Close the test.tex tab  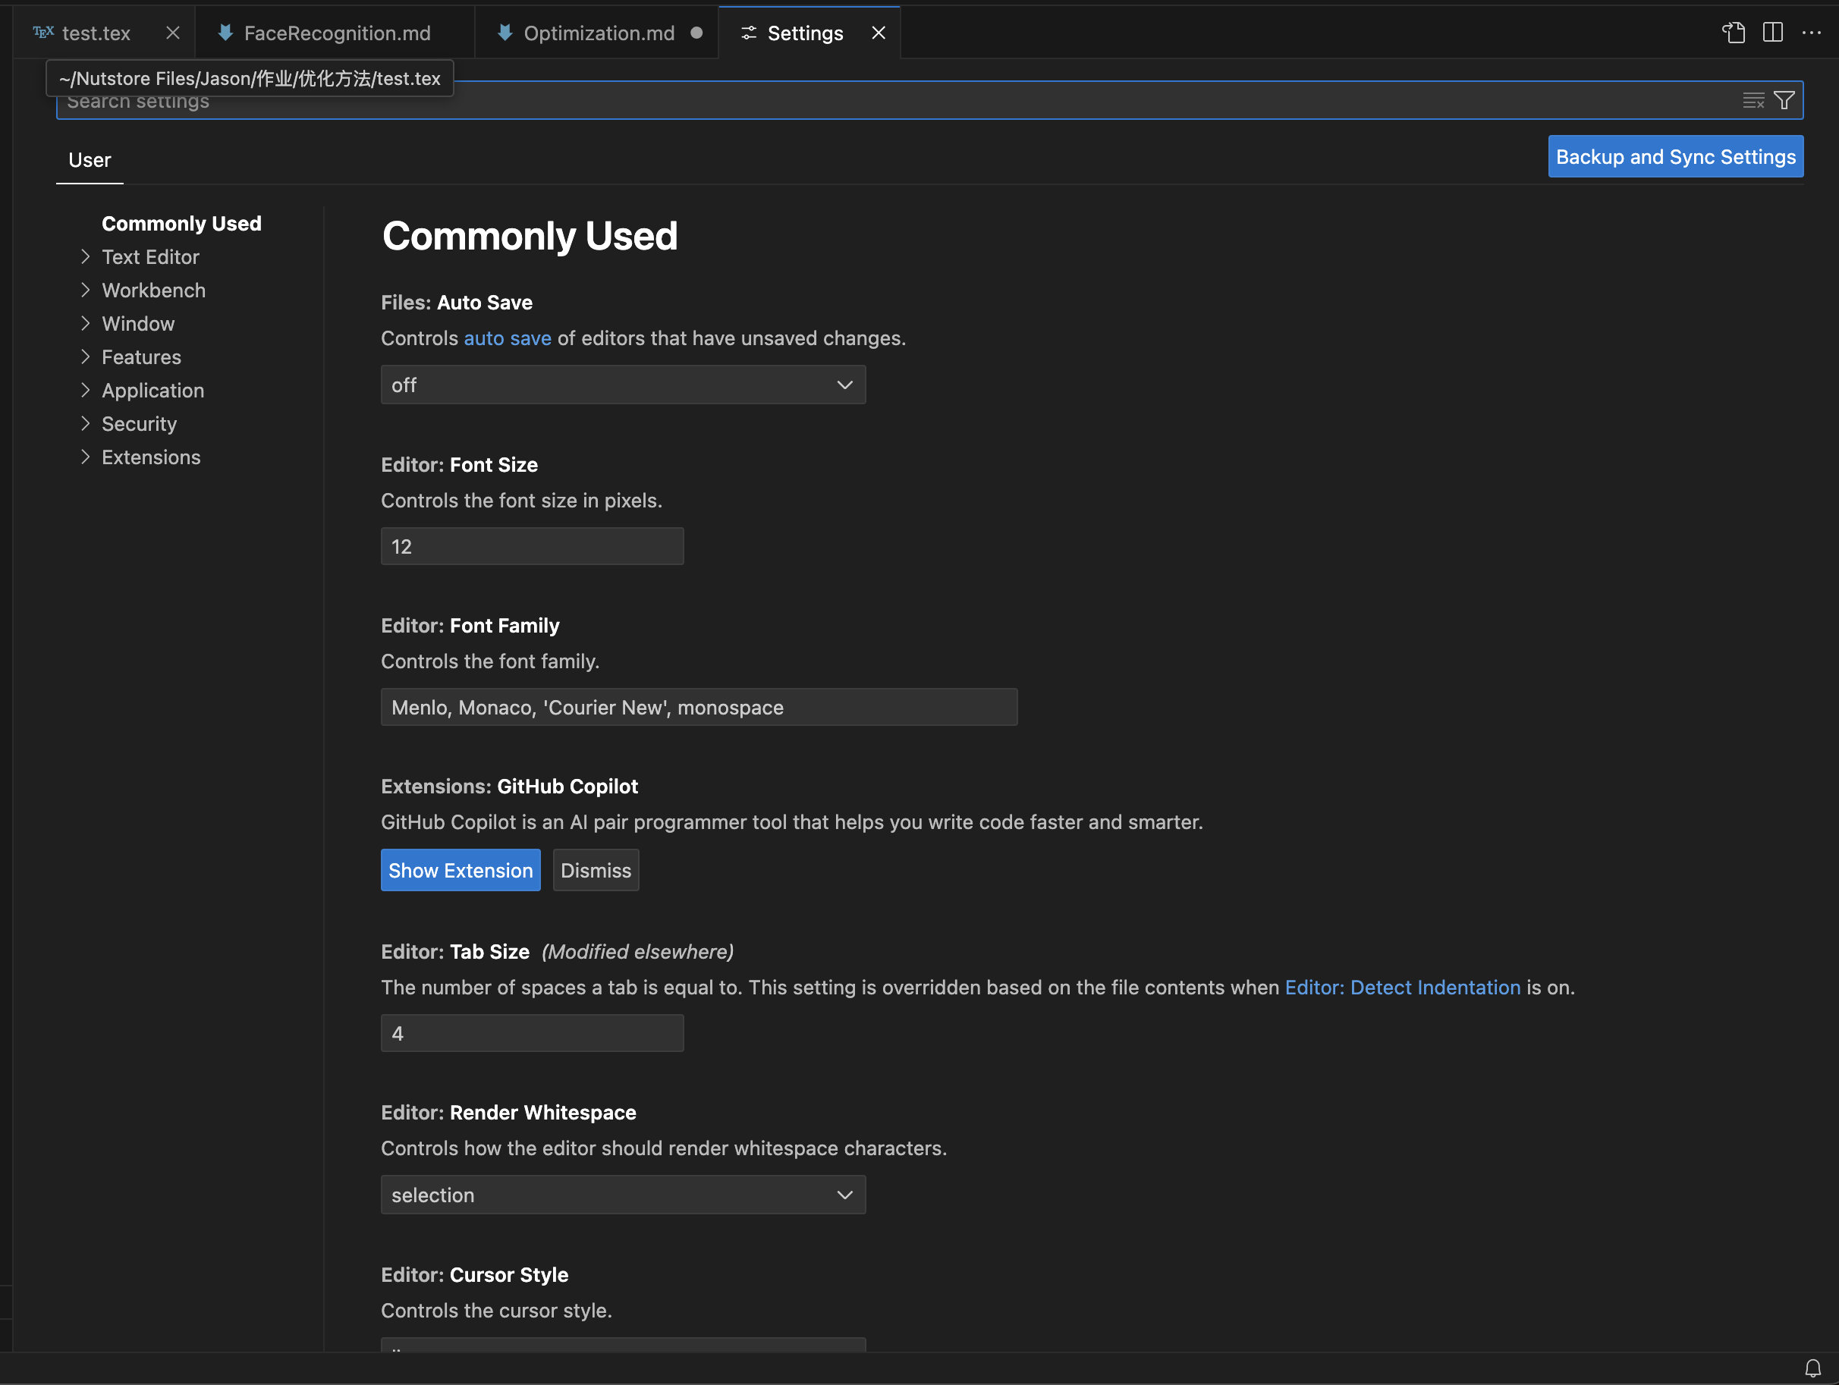173,33
